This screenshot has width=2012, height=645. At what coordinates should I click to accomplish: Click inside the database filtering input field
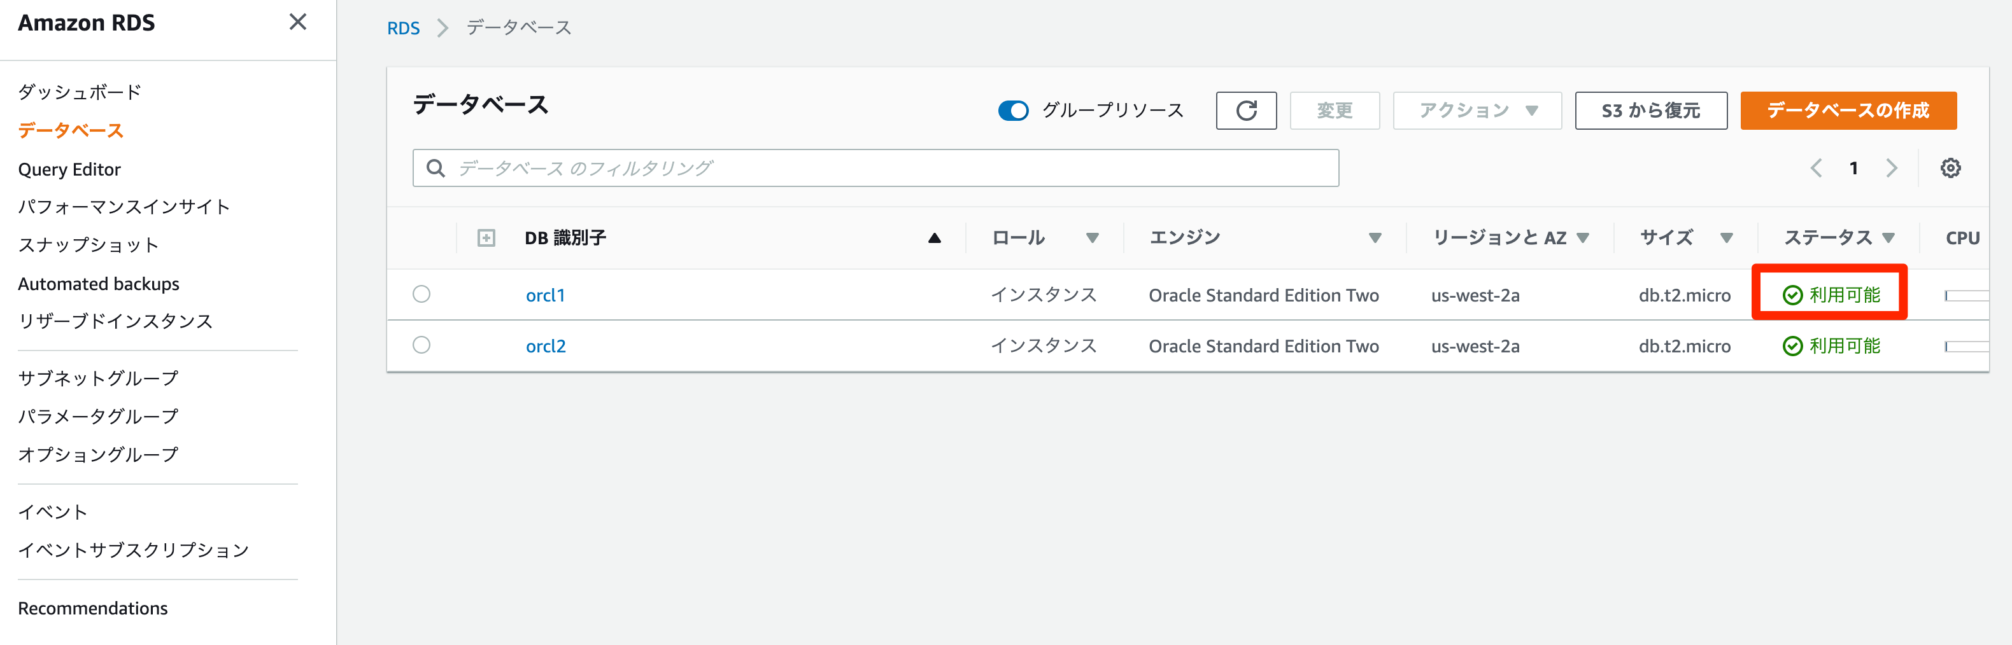coord(781,167)
